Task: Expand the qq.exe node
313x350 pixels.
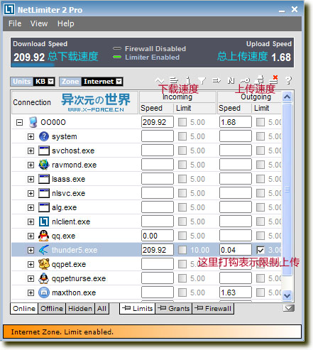Action: tap(31, 236)
